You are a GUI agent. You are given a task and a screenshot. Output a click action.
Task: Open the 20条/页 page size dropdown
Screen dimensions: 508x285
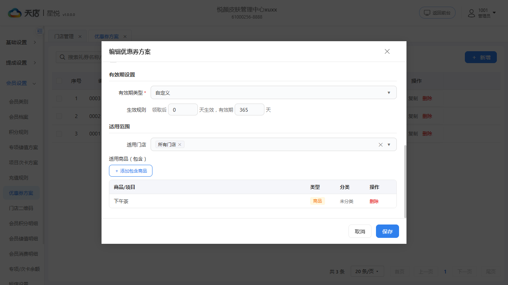(x=367, y=272)
